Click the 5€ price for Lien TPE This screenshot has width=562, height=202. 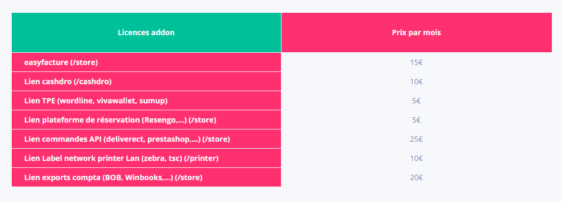(x=416, y=101)
